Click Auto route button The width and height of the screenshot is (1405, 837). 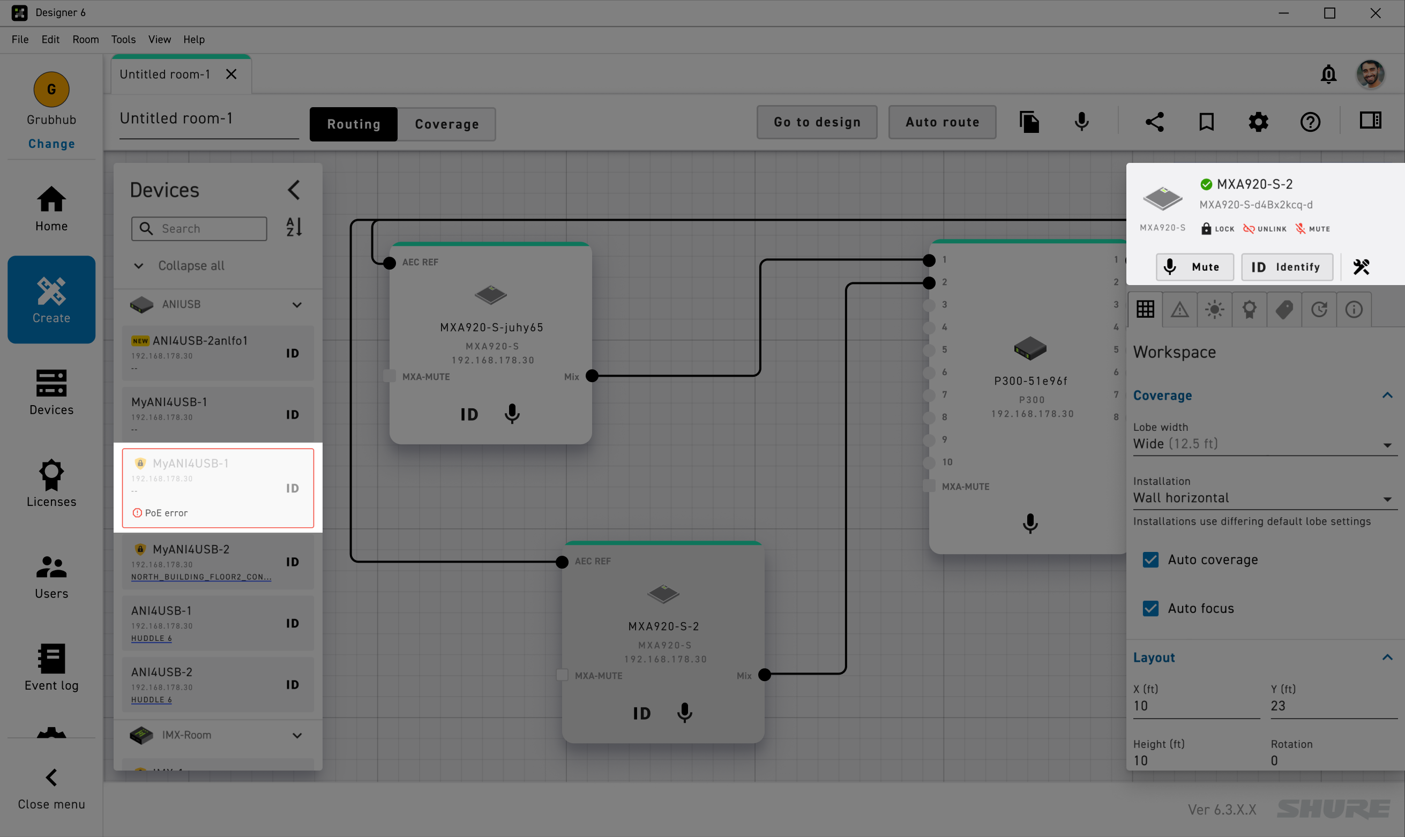pos(943,122)
